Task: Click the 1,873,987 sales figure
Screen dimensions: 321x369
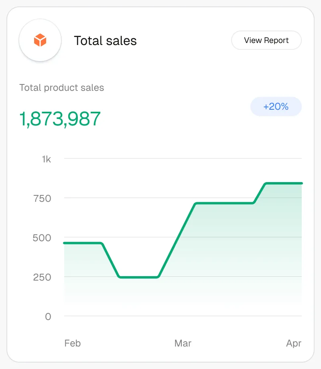Action: pos(60,119)
